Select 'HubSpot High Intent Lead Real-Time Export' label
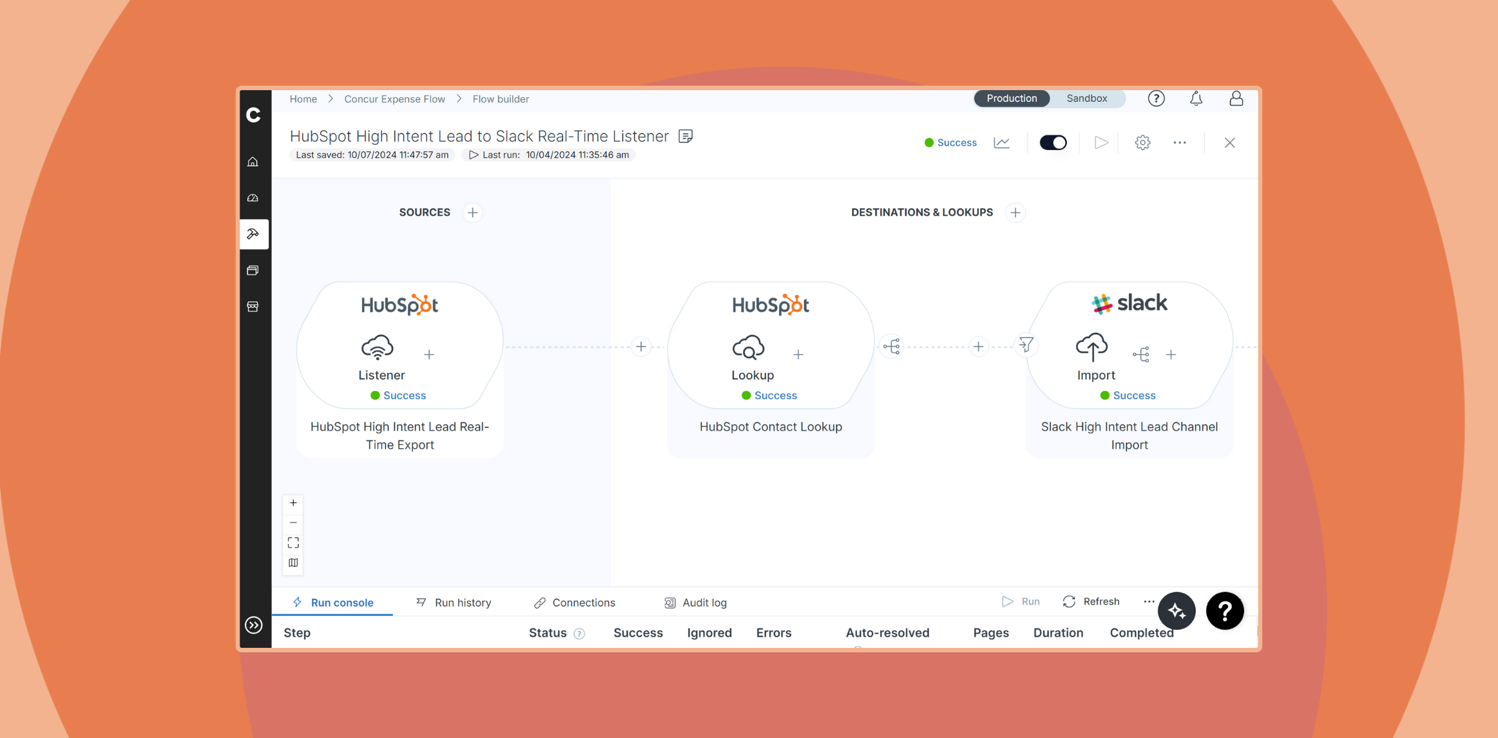Screen dimensions: 1498x738 [x=399, y=436]
